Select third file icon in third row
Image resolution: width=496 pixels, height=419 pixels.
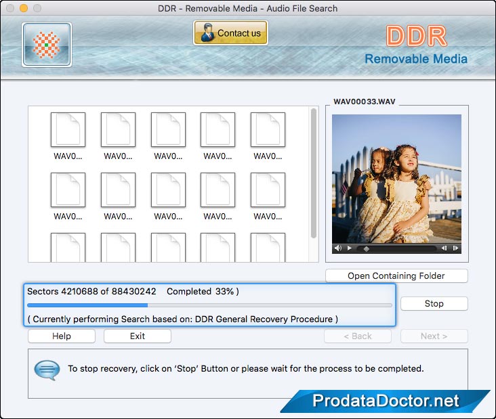168,248
